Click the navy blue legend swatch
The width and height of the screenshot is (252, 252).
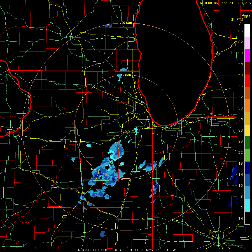(x=247, y=168)
